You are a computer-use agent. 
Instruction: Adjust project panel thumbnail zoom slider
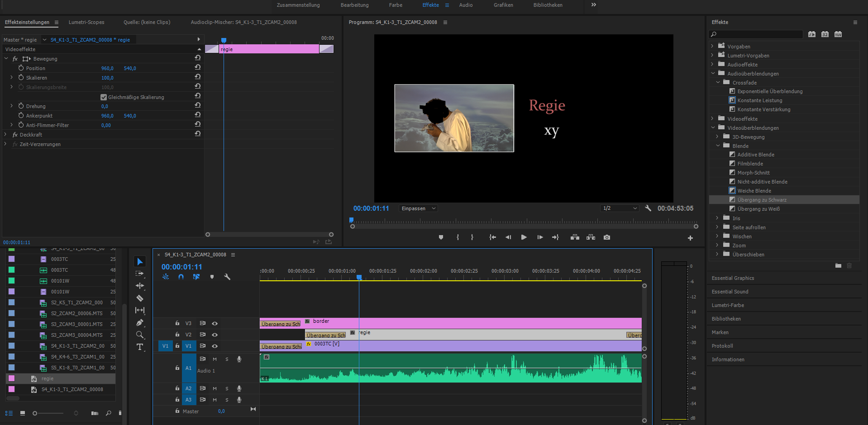[35, 413]
